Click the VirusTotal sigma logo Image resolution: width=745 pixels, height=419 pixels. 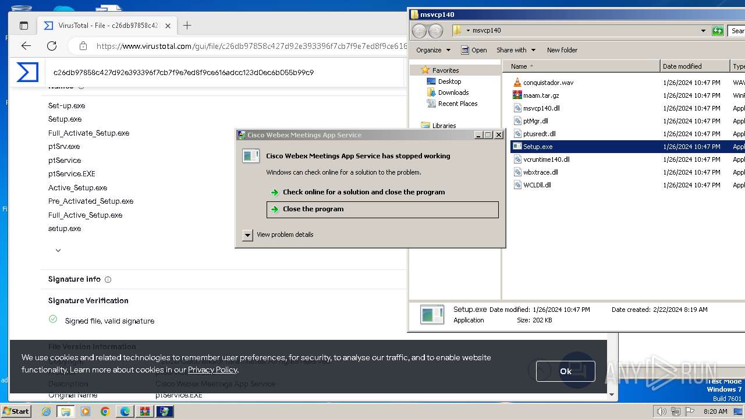[x=27, y=72]
